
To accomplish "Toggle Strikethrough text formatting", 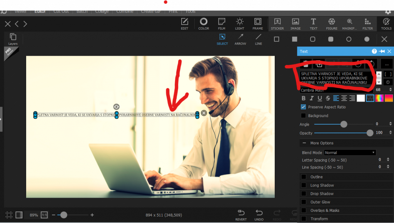I will pos(328,98).
